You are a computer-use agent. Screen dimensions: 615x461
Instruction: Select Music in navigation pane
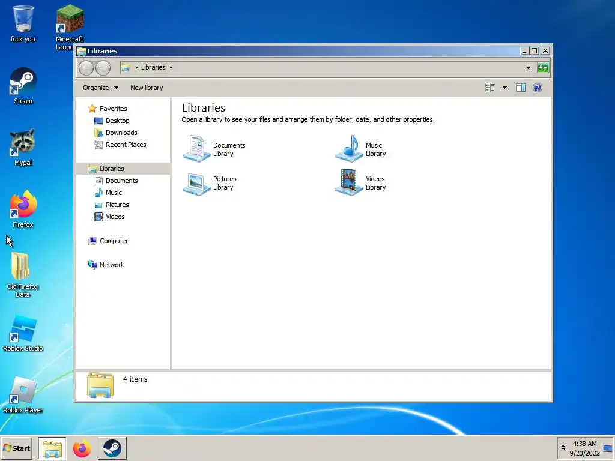114,193
